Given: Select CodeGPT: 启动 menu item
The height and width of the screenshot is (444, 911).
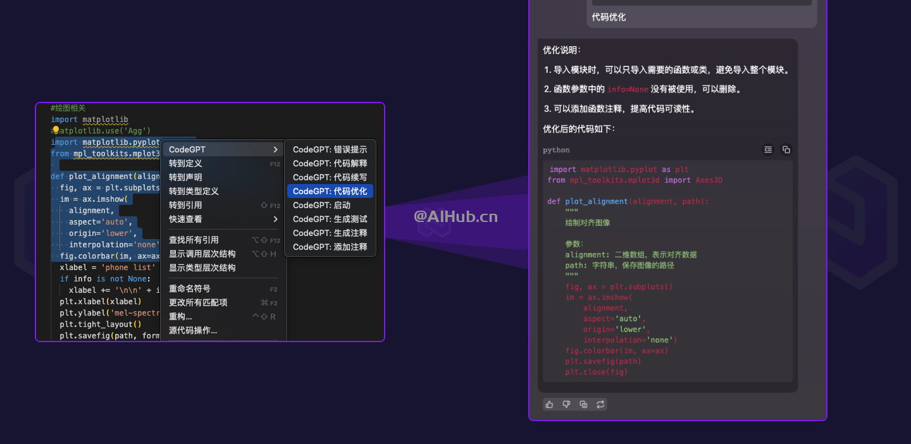Looking at the screenshot, I should pos(330,205).
